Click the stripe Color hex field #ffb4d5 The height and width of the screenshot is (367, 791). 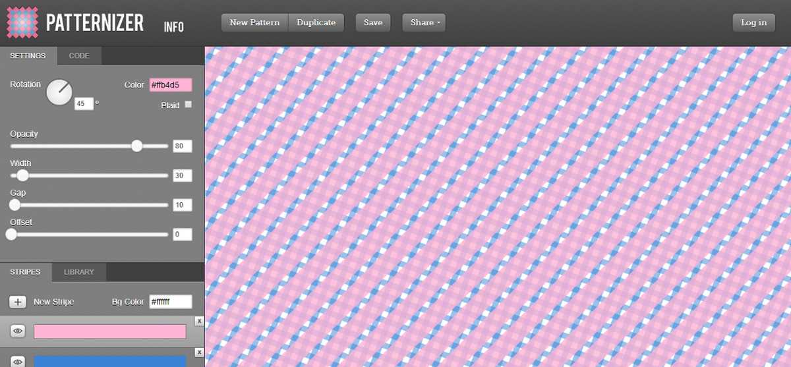coord(170,84)
